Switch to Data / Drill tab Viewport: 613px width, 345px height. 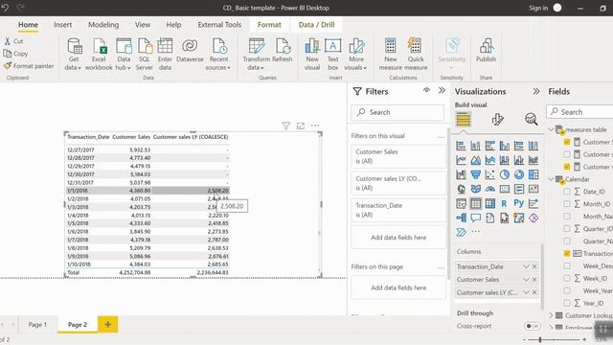pos(316,25)
